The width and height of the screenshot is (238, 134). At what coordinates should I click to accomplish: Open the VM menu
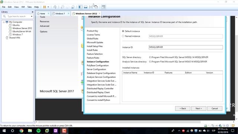point(23,7)
